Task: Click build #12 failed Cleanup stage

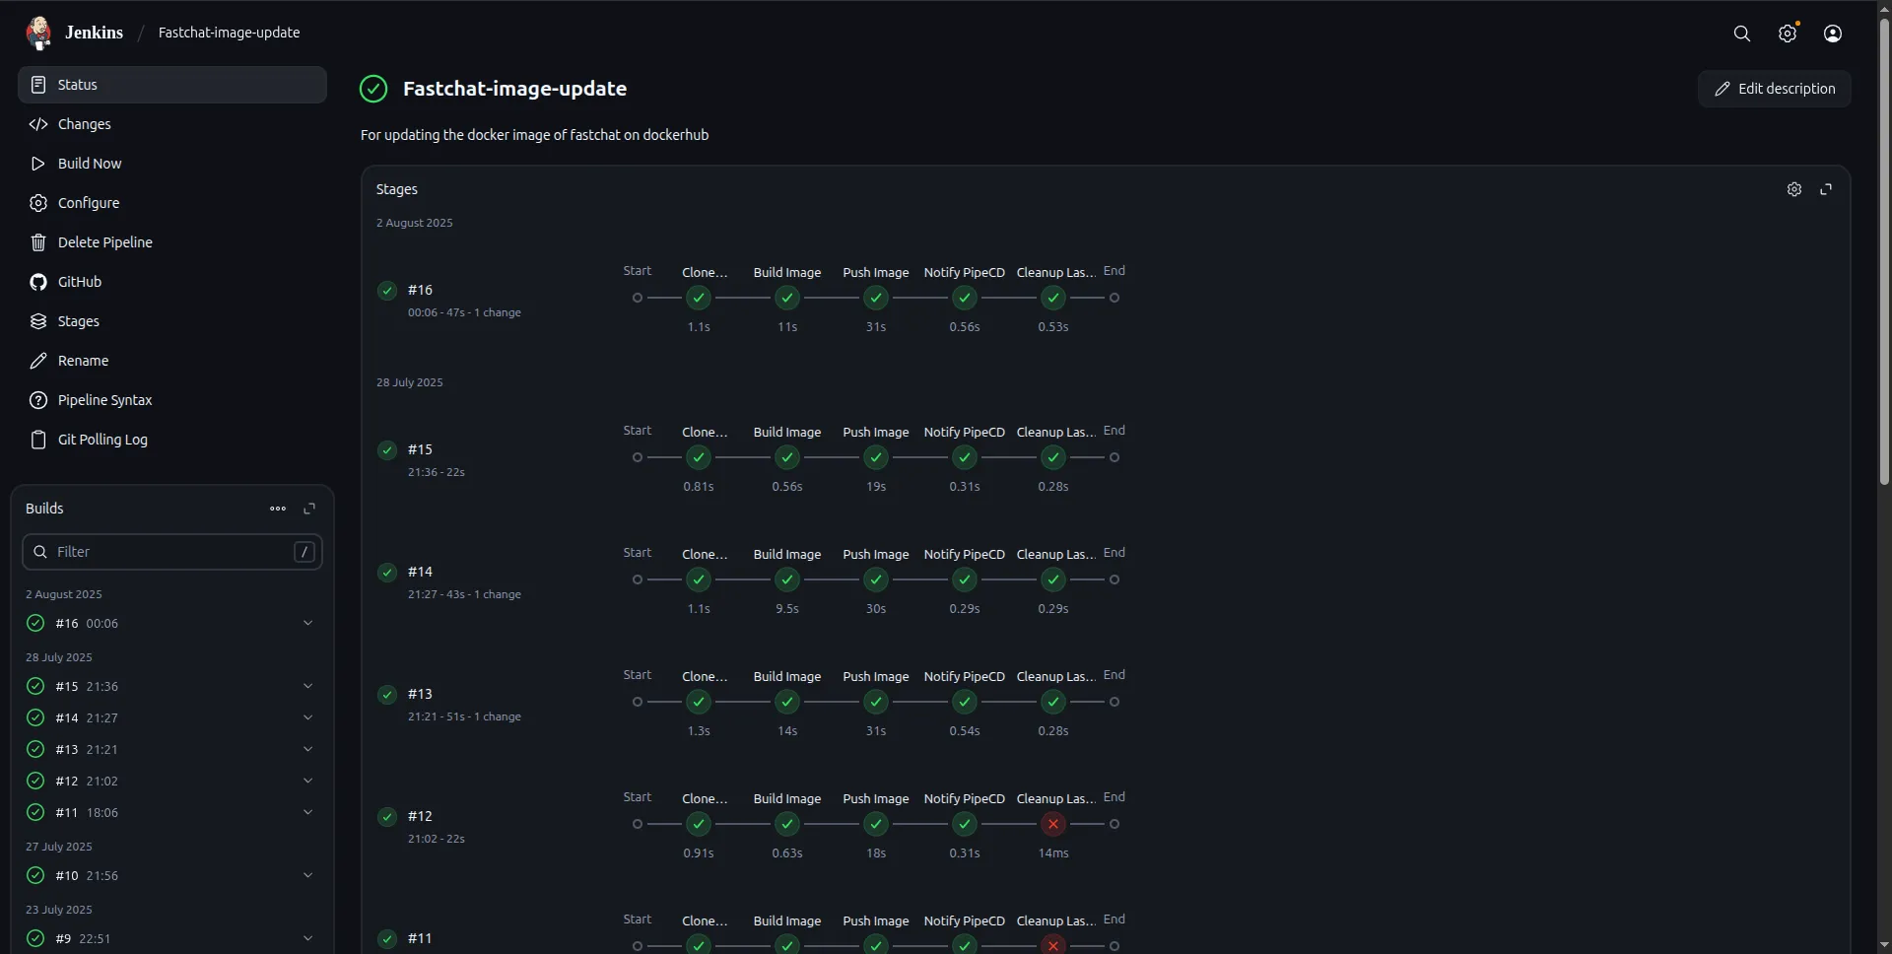Action: click(1053, 824)
